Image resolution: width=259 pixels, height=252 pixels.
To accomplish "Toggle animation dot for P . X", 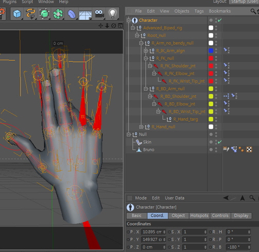I will [x=128, y=232].
